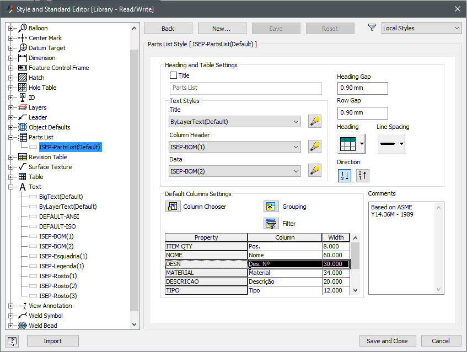467x352 pixels.
Task: Open the Grouping settings icon
Action: (271, 206)
